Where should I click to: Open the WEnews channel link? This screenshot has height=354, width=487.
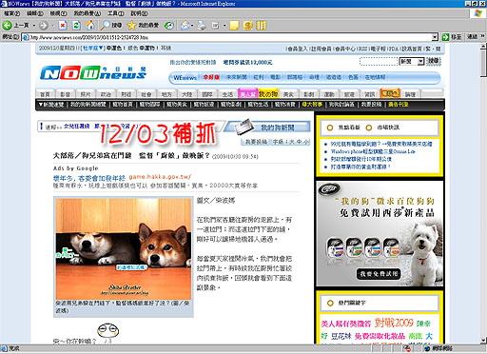tap(185, 77)
